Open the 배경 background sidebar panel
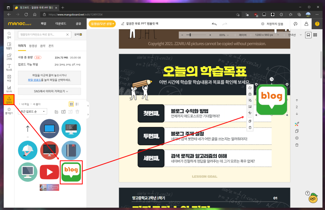 [9, 78]
